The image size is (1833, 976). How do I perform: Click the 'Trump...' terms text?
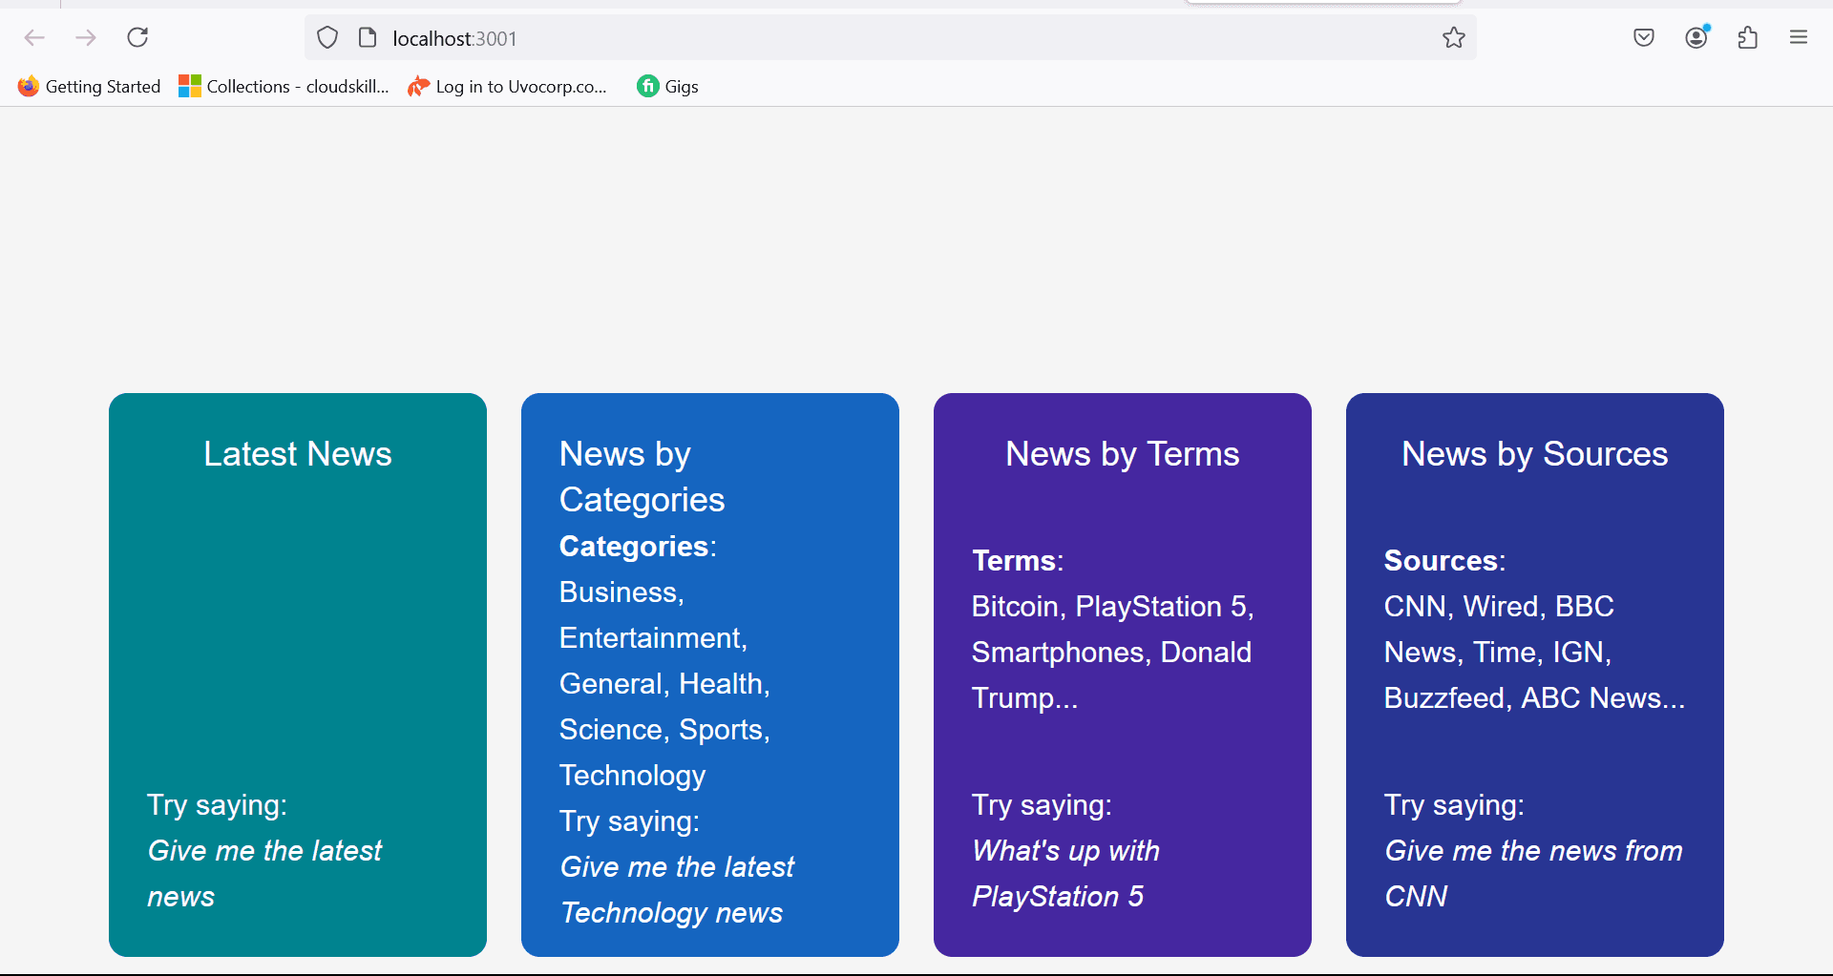pos(1024,698)
